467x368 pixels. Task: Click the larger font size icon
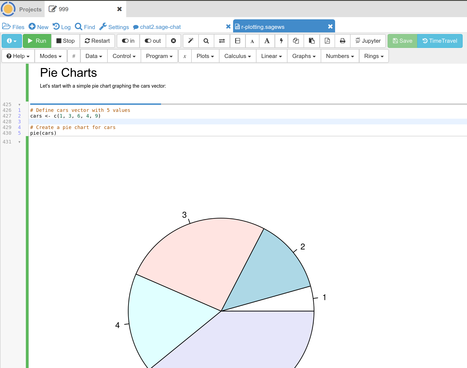[x=267, y=41]
